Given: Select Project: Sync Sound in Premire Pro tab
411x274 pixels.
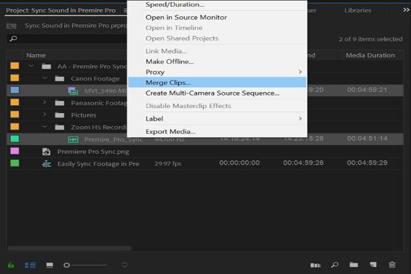Looking at the screenshot, I should [61, 11].
